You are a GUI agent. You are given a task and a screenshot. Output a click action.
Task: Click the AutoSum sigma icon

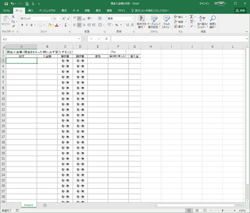192,17
